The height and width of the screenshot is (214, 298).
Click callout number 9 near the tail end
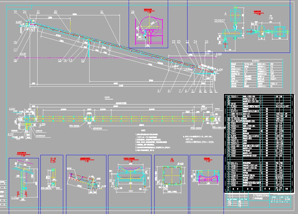click(x=159, y=91)
